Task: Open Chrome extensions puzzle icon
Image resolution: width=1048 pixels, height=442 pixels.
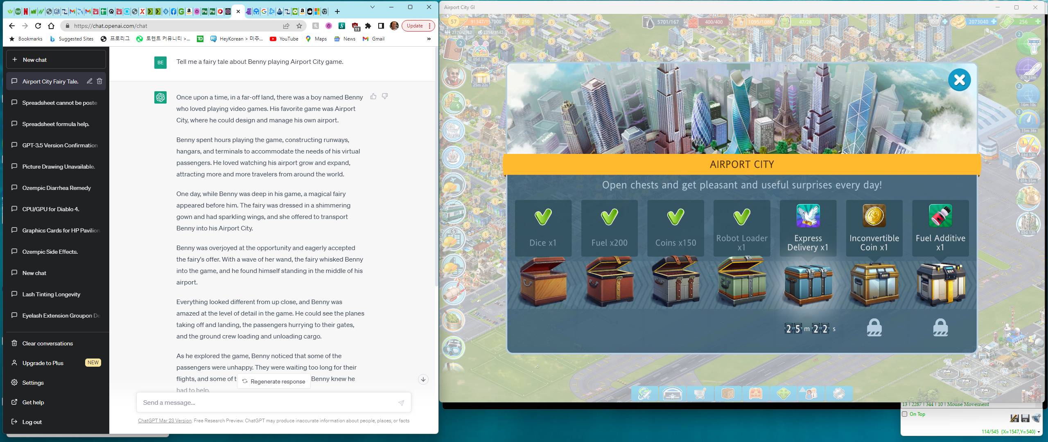Action: (368, 26)
